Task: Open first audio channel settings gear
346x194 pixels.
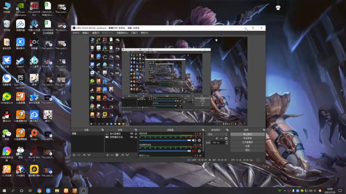Action: coord(199,140)
